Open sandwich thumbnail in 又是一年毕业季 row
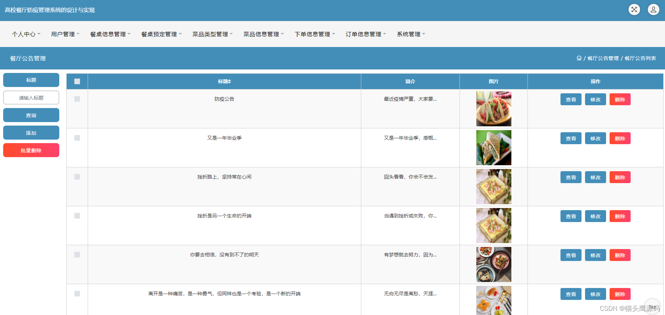This screenshot has width=665, height=315. point(494,148)
